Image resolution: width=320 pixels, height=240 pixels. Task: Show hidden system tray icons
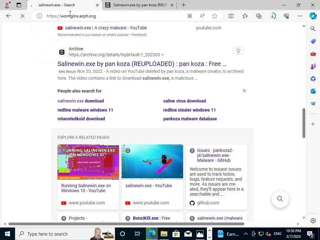[246, 234]
